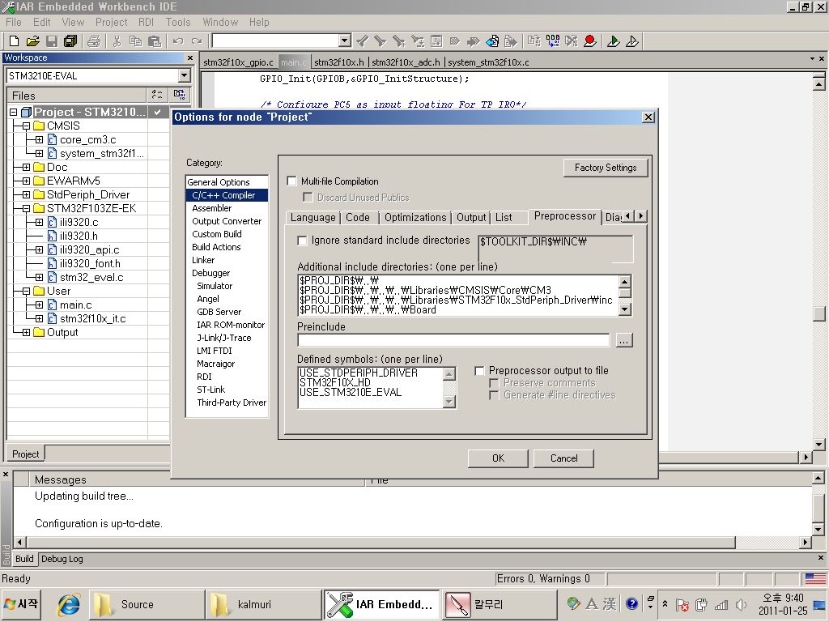This screenshot has height=622, width=829.
Task: Click the Save All toolbar icon
Action: pos(70,40)
